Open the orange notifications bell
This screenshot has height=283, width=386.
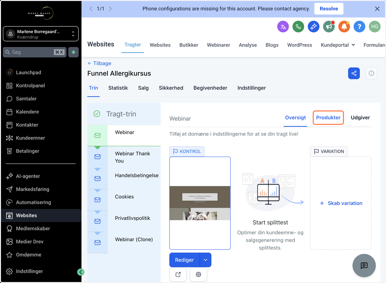344,27
